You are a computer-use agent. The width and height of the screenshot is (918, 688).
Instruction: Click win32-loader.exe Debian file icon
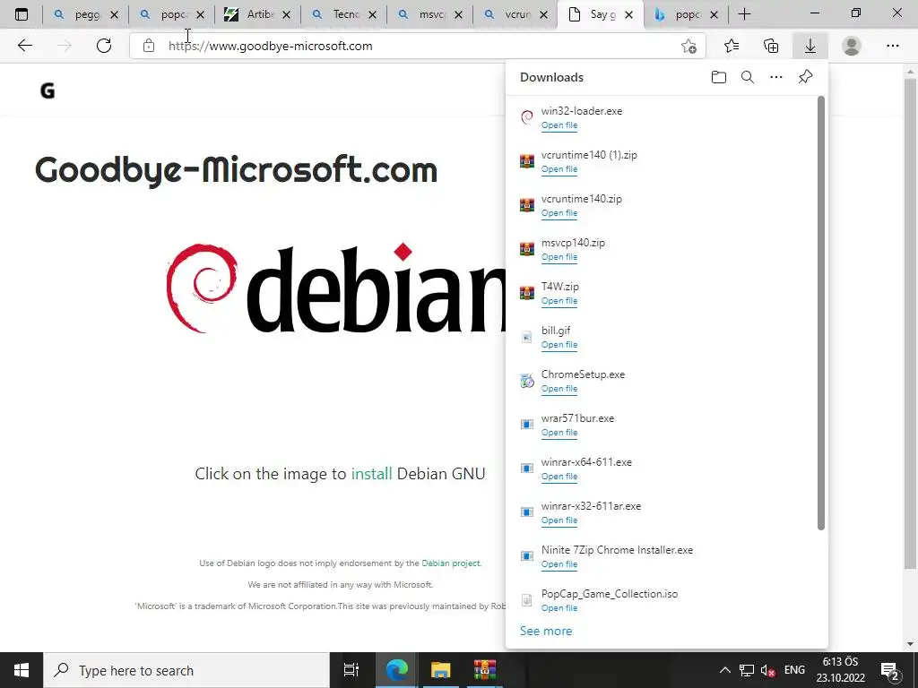coord(527,117)
